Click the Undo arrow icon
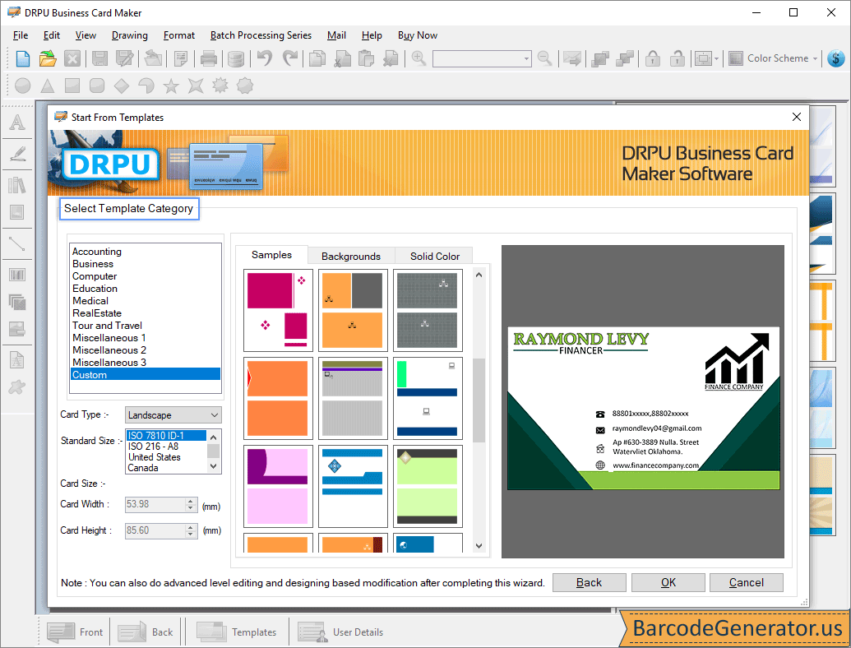851x648 pixels. coord(265,58)
